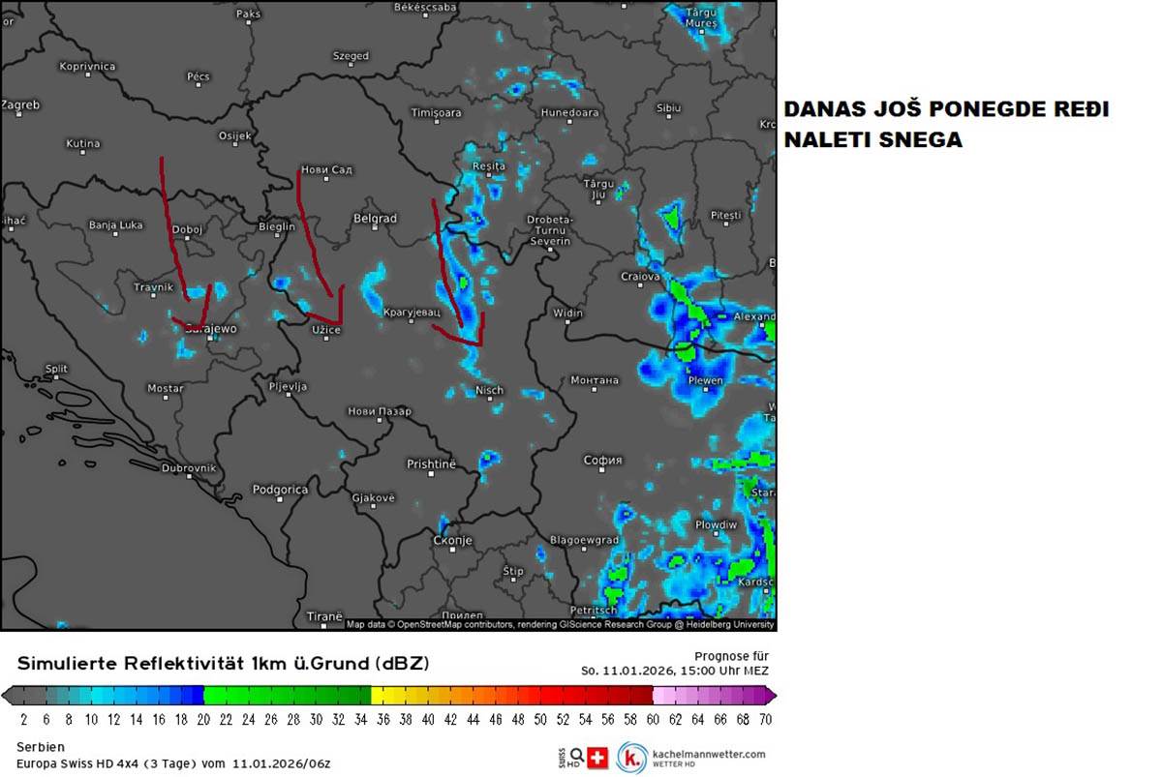
Task: Click the Swiss HD magnifier logo
Action: click(x=573, y=757)
